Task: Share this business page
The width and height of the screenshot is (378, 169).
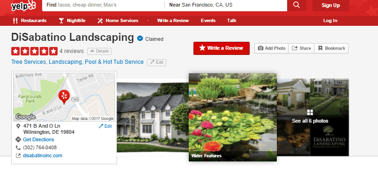Action: coord(301,48)
